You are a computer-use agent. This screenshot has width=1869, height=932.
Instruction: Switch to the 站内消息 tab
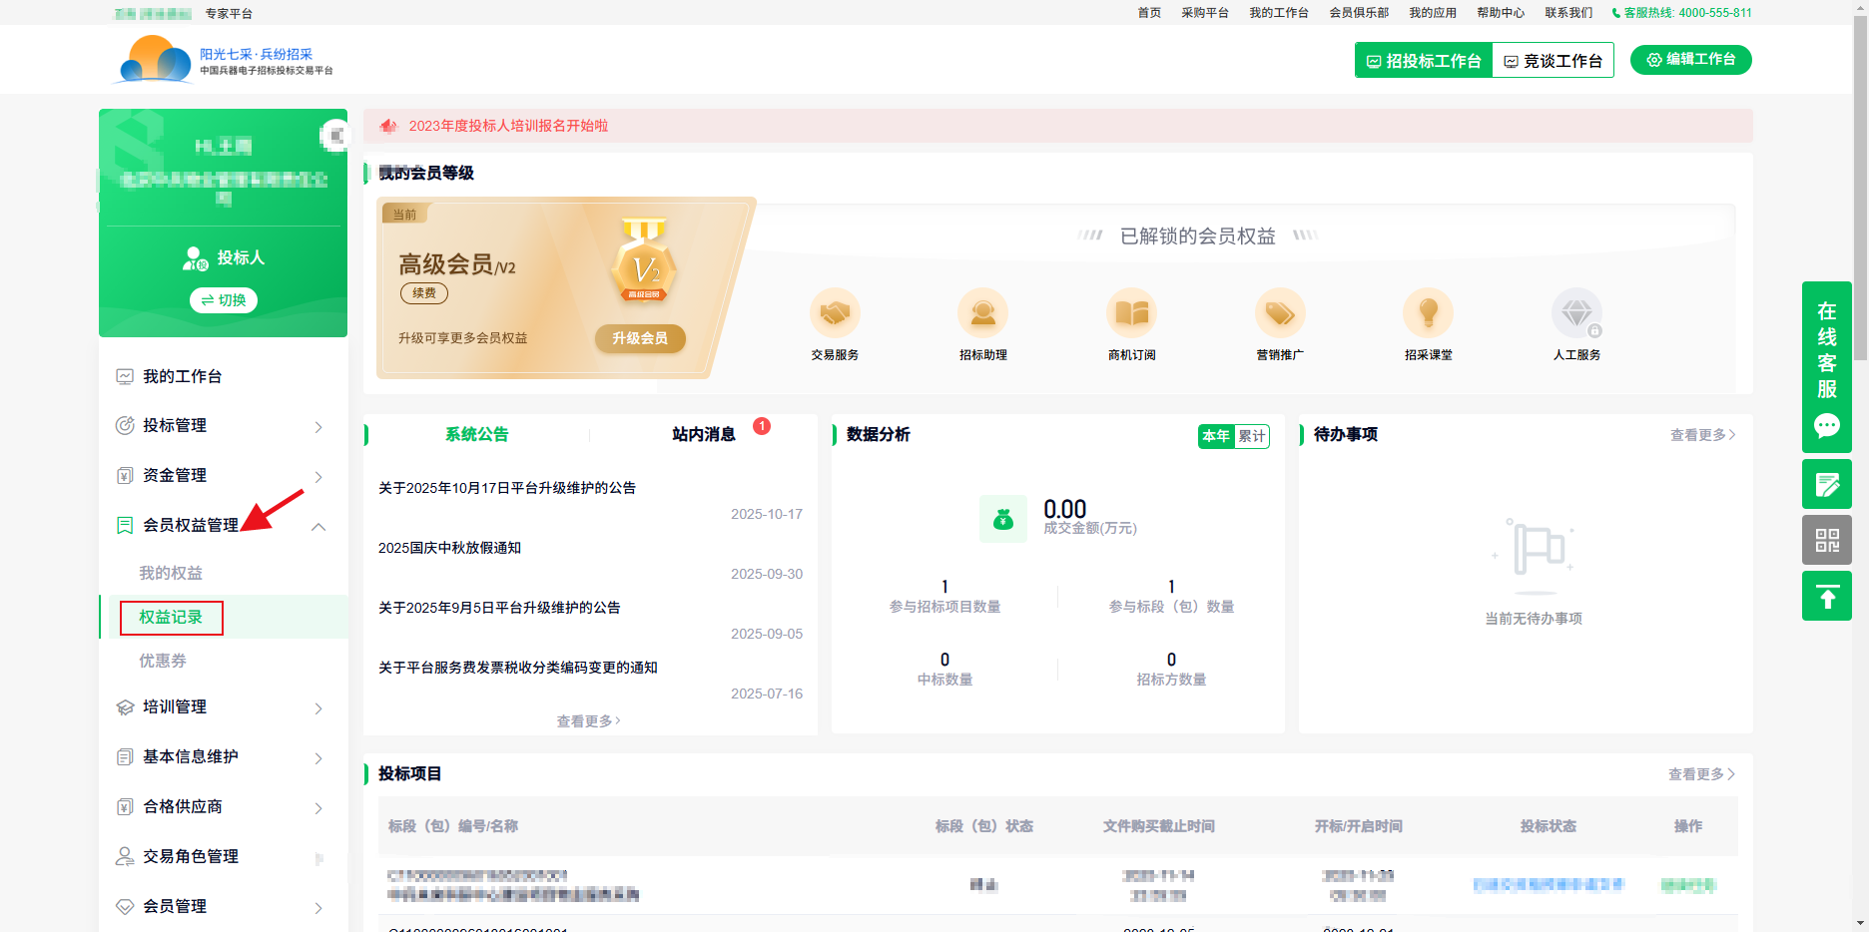click(x=704, y=434)
